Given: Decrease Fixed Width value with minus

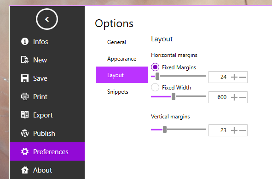Looking at the screenshot, I should [x=243, y=97].
